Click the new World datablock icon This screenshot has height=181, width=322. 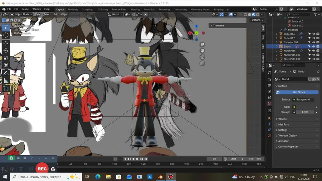314,79
